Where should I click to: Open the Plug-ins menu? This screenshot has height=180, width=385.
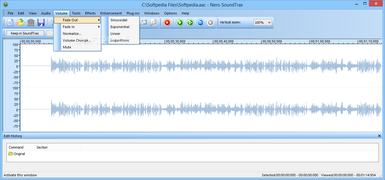pos(133,13)
